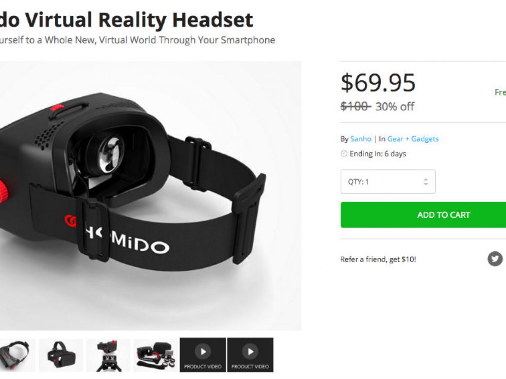Click the crossed-out $100 original price
506x379 pixels.
point(355,107)
